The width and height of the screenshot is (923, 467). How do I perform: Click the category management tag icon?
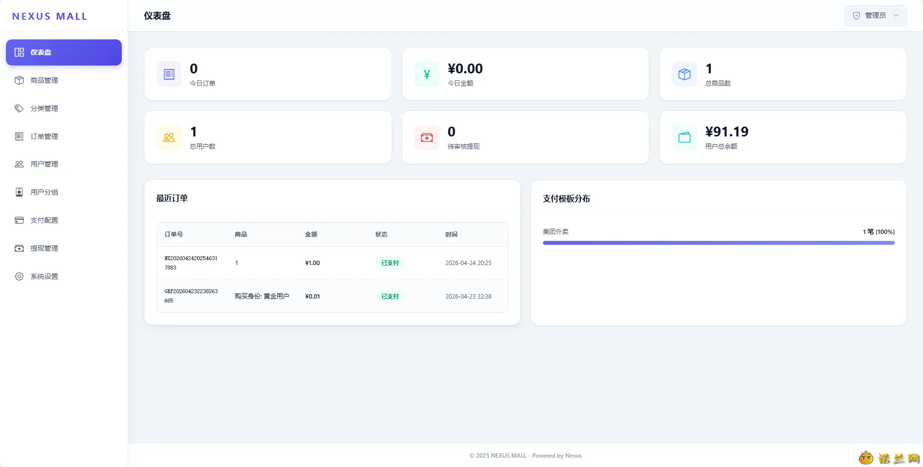tap(19, 108)
